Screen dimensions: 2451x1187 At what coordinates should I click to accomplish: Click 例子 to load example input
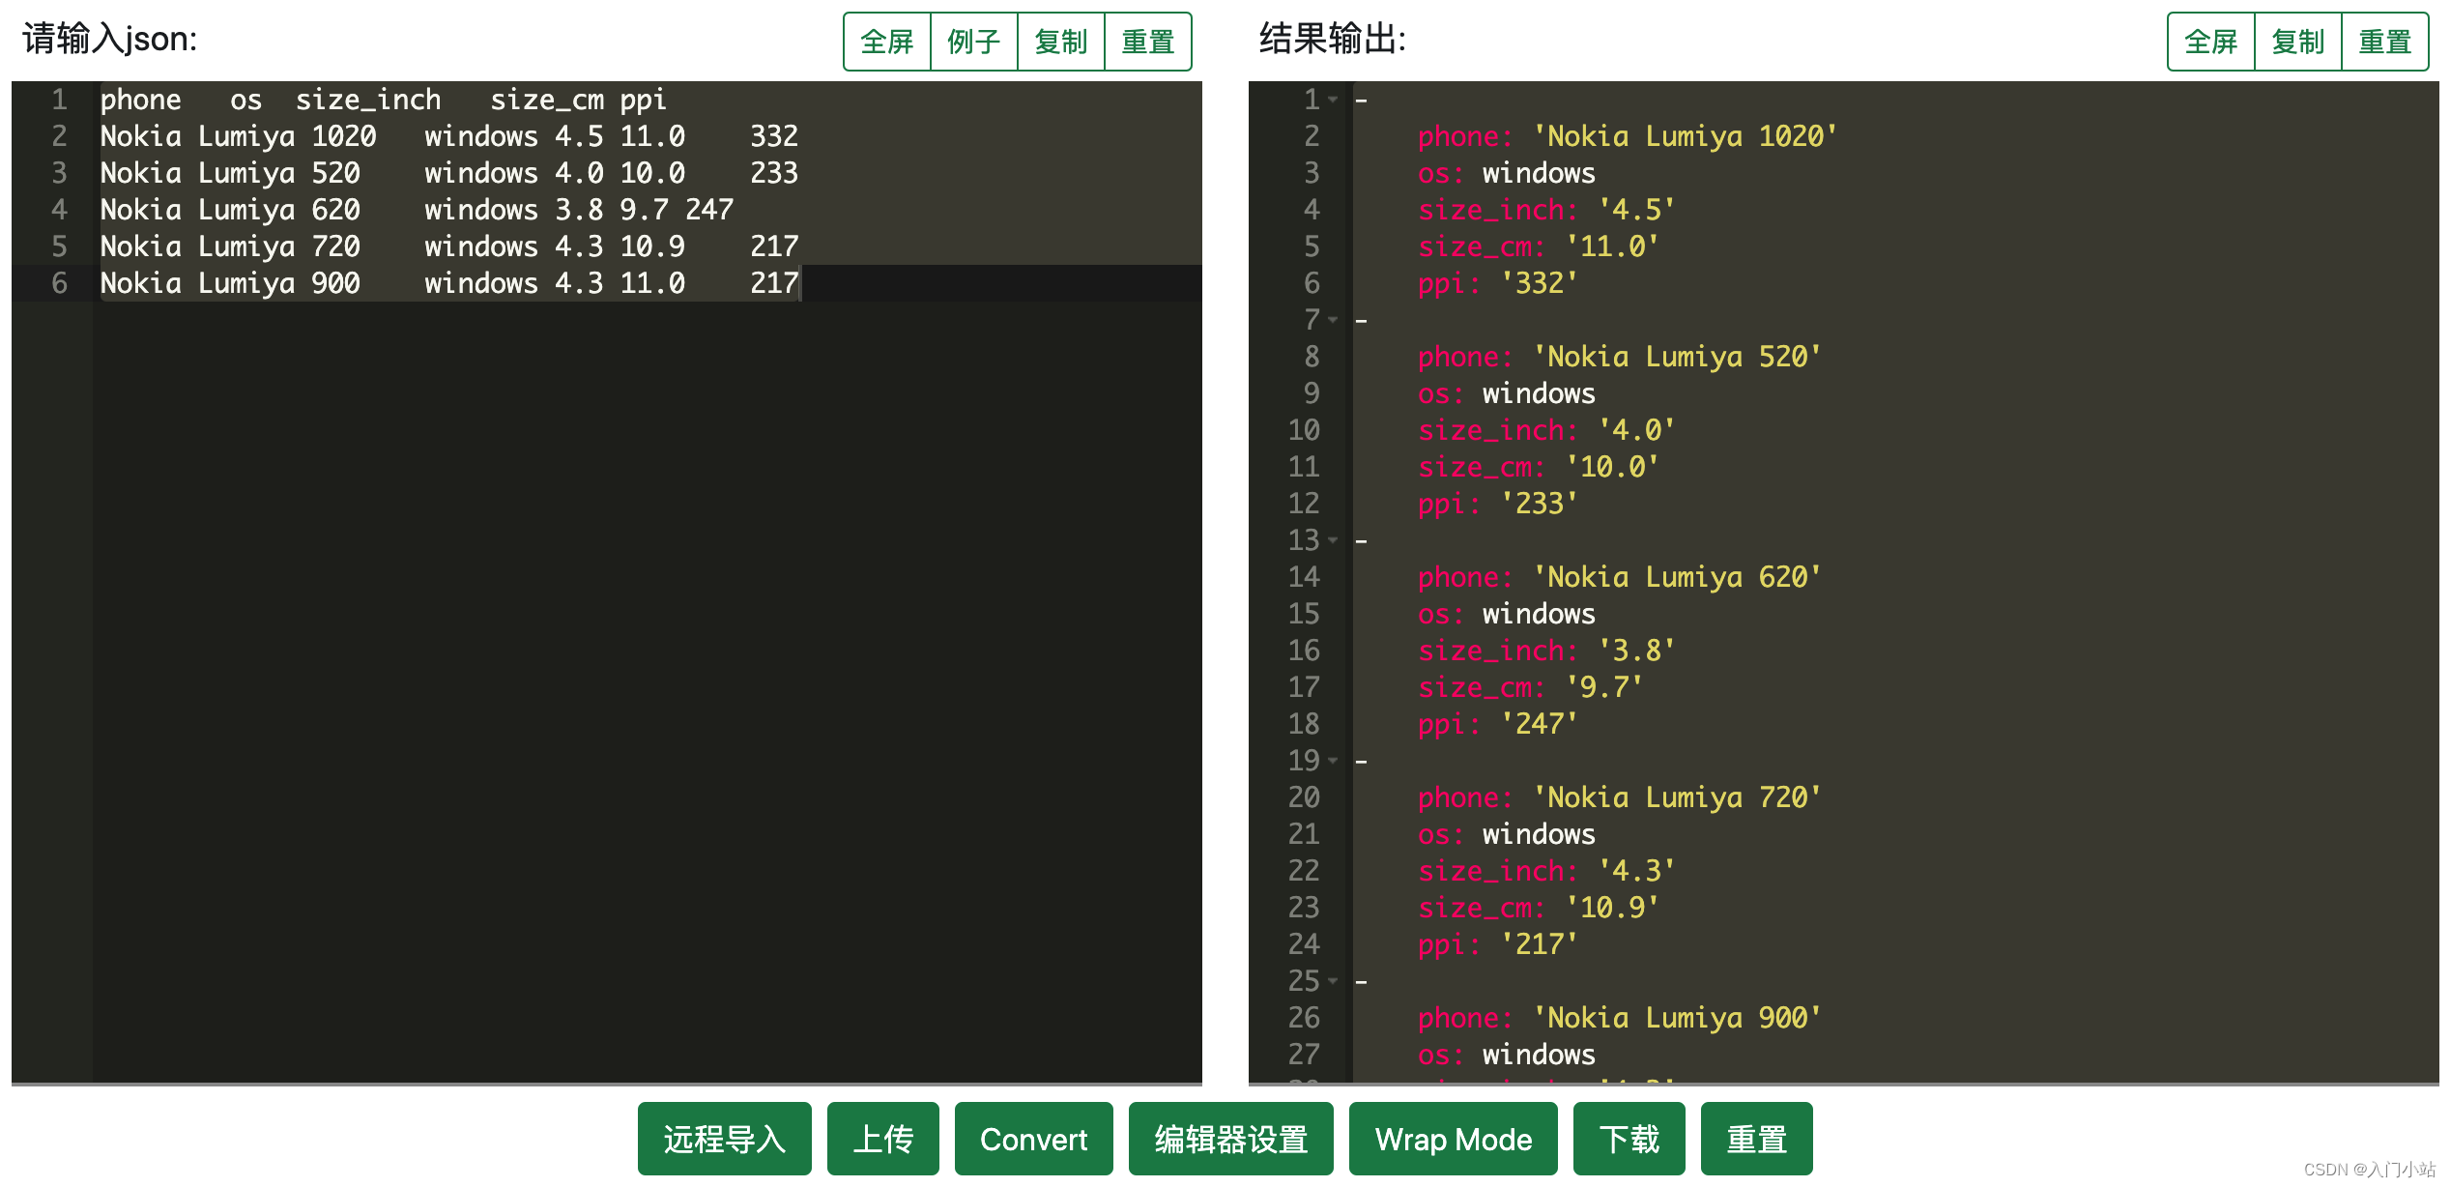pos(974,41)
